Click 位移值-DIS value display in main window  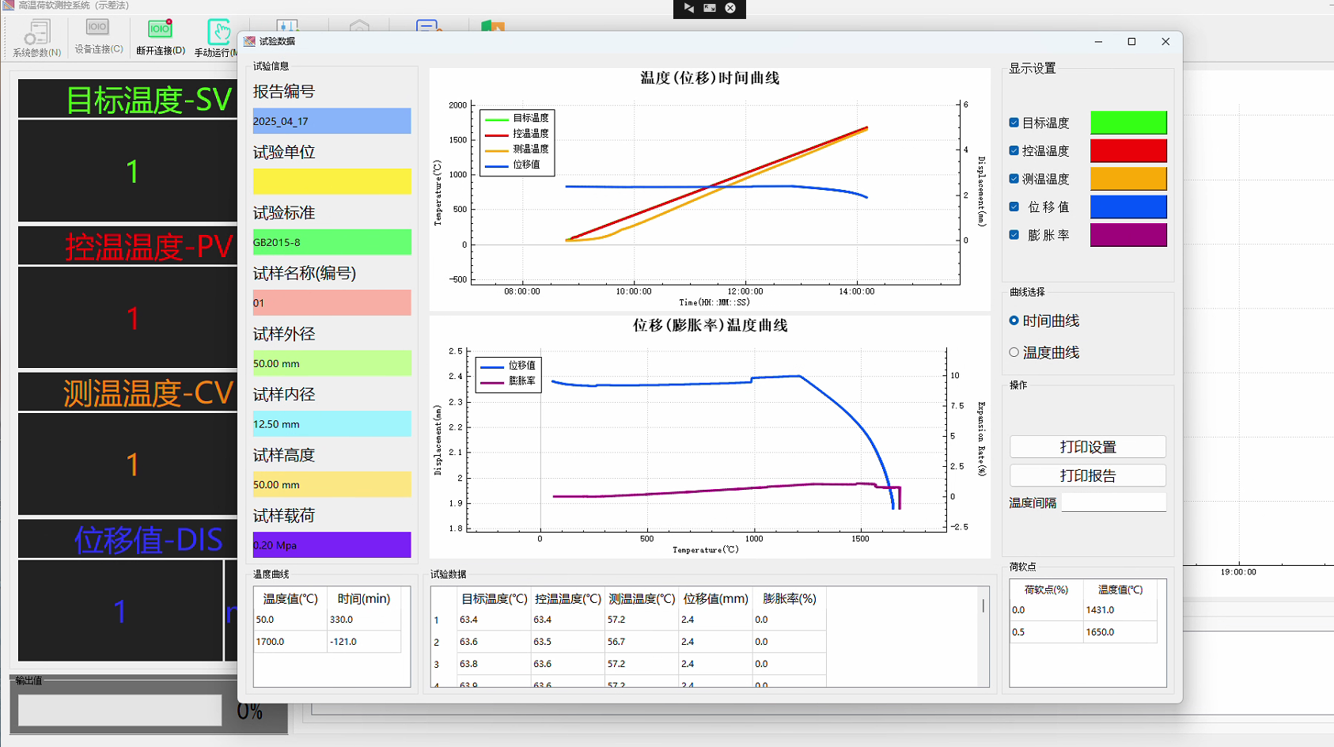point(120,611)
